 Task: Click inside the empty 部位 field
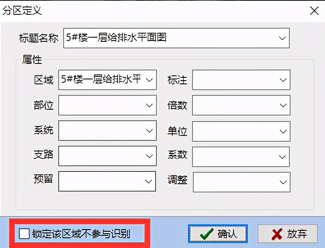click(102, 105)
